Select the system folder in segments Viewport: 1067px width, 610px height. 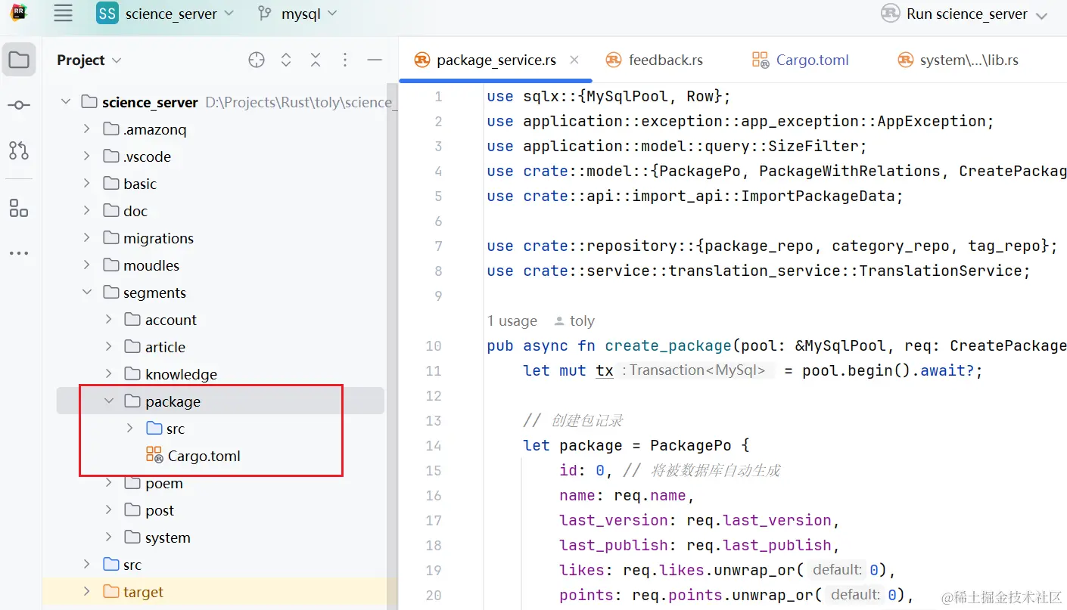pyautogui.click(x=168, y=537)
